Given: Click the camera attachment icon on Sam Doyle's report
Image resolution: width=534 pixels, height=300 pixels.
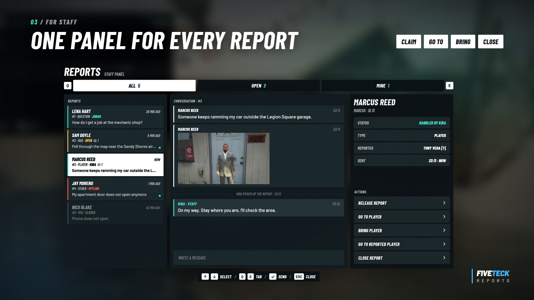Looking at the screenshot, I should (95, 141).
